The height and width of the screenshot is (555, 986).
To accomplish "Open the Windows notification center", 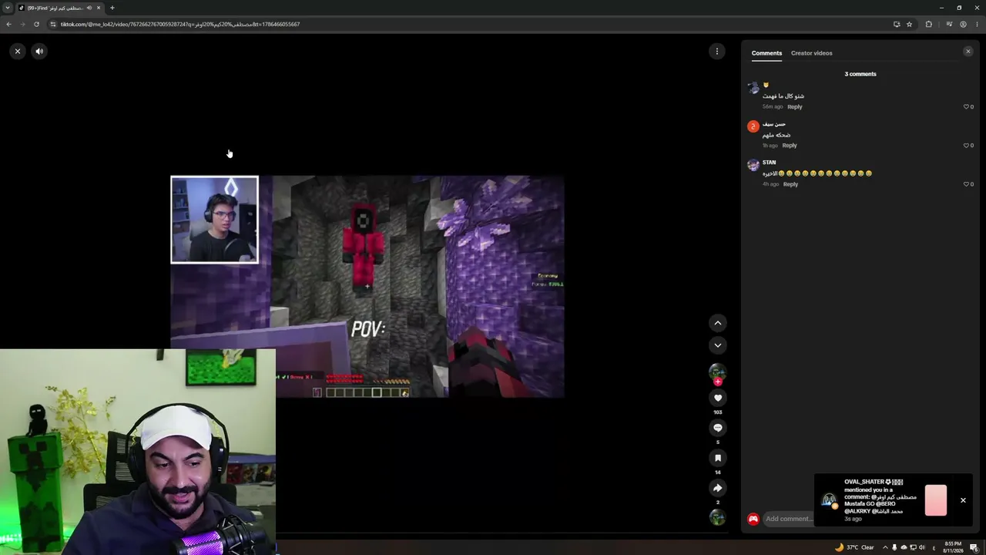I will tap(974, 547).
